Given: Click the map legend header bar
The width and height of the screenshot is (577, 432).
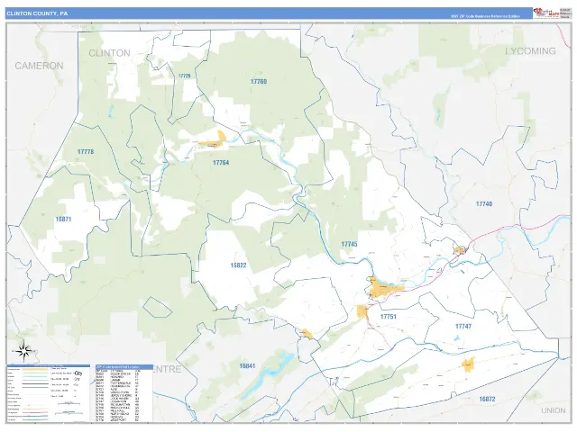Looking at the screenshot, I should (x=48, y=366).
